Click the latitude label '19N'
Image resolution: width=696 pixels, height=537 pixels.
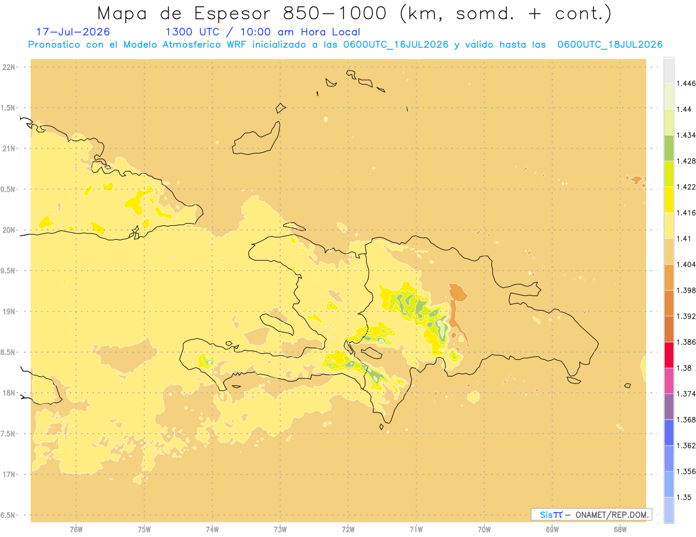pyautogui.click(x=9, y=311)
